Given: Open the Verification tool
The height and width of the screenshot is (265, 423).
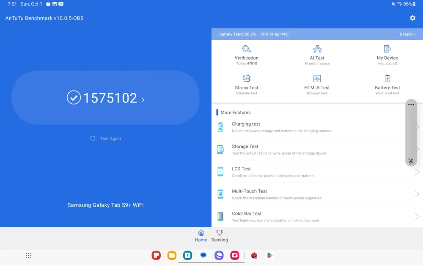Looking at the screenshot, I should tap(247, 55).
